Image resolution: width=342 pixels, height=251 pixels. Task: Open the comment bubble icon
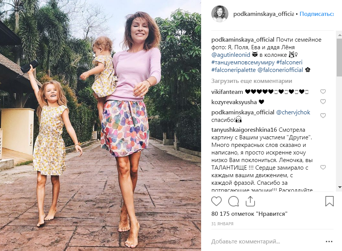tap(233, 201)
